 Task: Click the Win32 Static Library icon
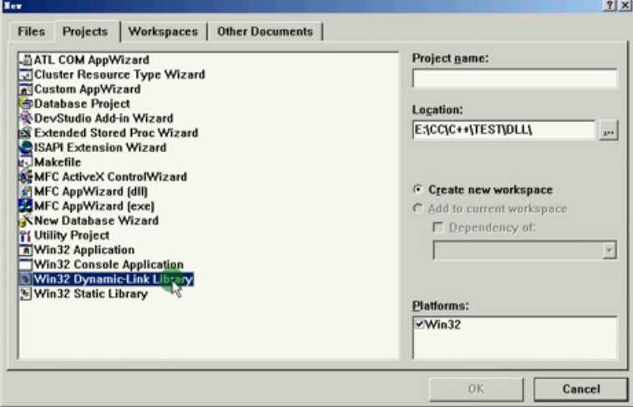click(x=25, y=294)
